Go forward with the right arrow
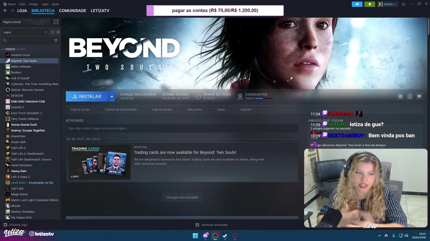This screenshot has height=241, width=430. (12, 10)
